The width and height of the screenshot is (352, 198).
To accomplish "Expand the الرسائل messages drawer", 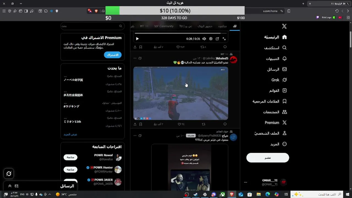I will click(x=10, y=186).
